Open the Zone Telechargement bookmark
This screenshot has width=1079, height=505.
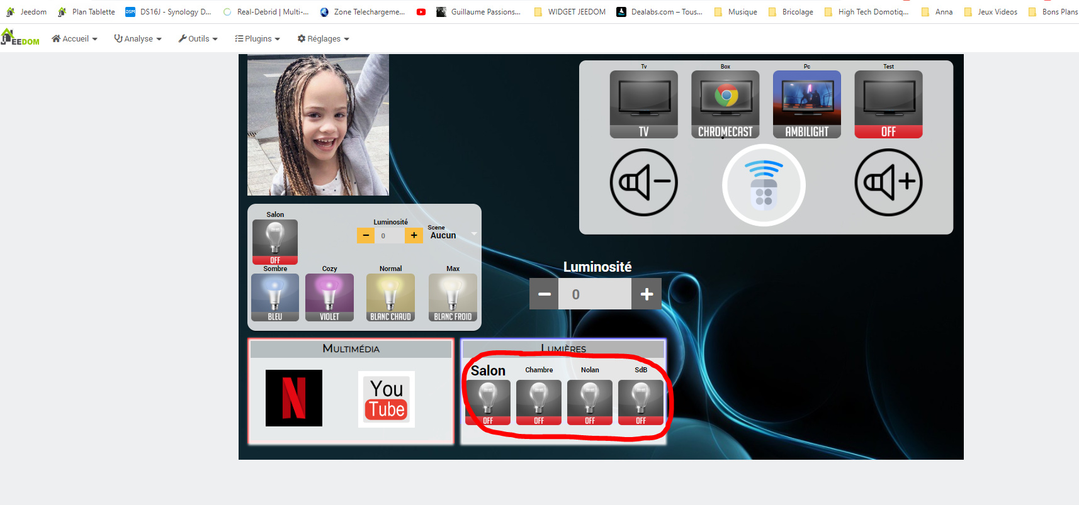click(363, 11)
